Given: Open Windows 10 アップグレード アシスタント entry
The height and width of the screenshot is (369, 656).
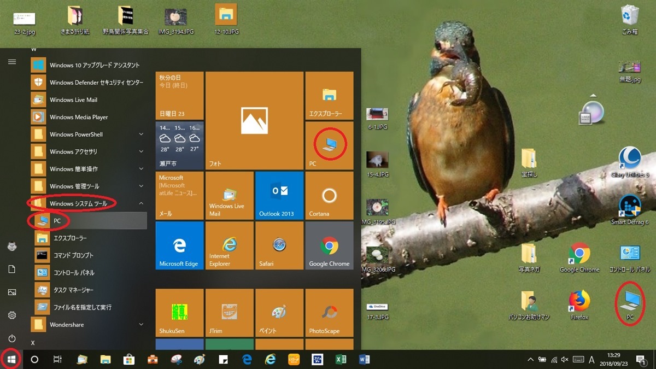Looking at the screenshot, I should [x=89, y=65].
